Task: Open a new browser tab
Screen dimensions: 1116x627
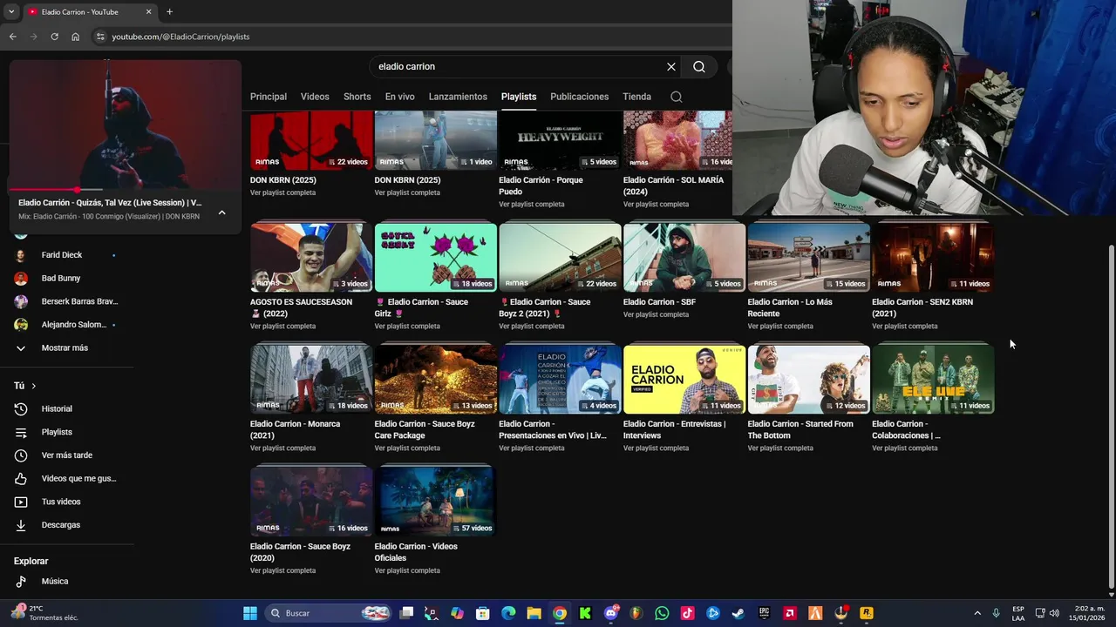Action: [x=169, y=12]
